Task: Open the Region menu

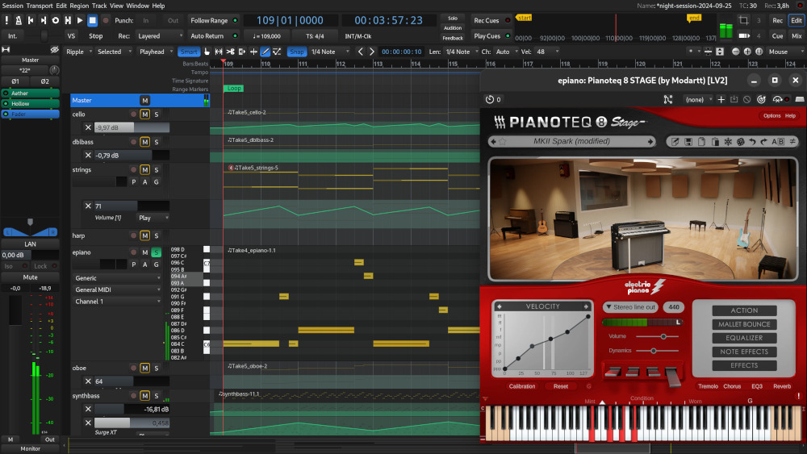Action: coord(79,6)
